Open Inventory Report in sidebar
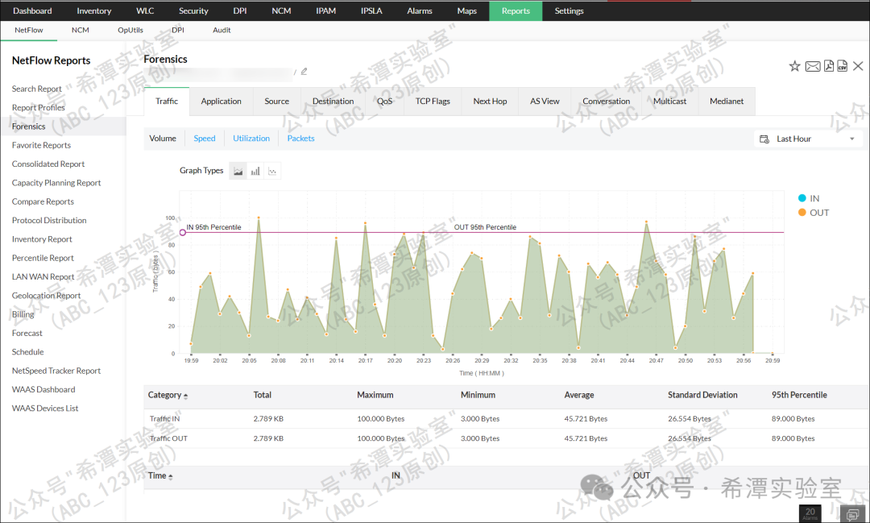870x523 pixels. pyautogui.click(x=42, y=239)
